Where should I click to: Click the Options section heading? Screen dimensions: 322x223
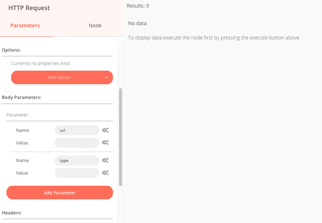11,50
